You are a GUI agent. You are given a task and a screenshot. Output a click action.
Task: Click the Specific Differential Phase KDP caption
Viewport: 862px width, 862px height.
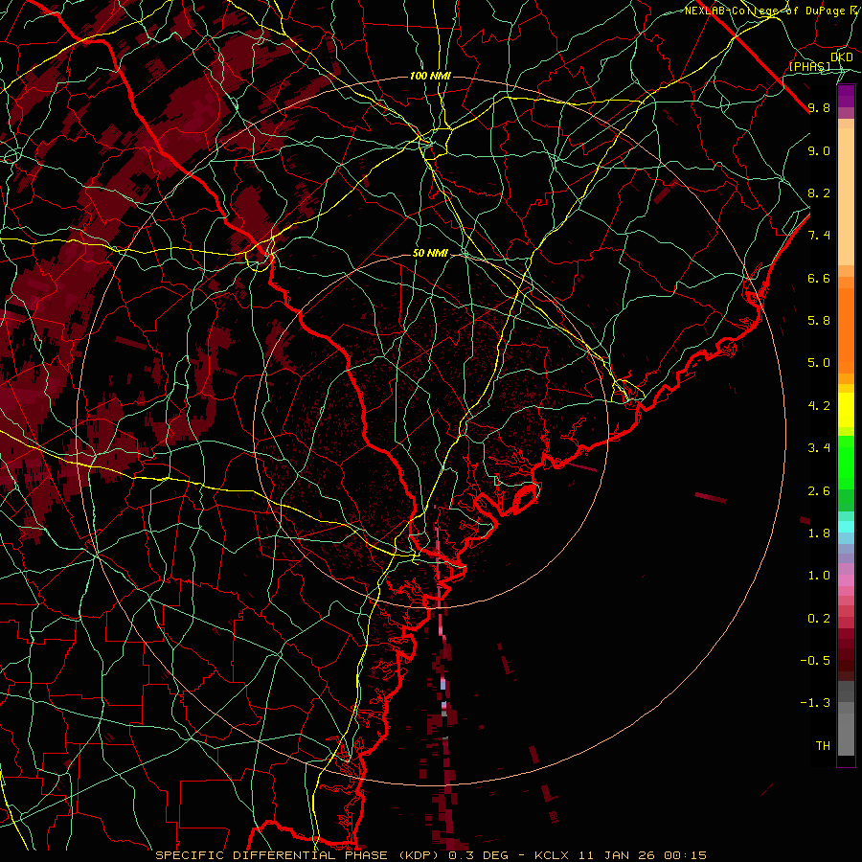430,855
